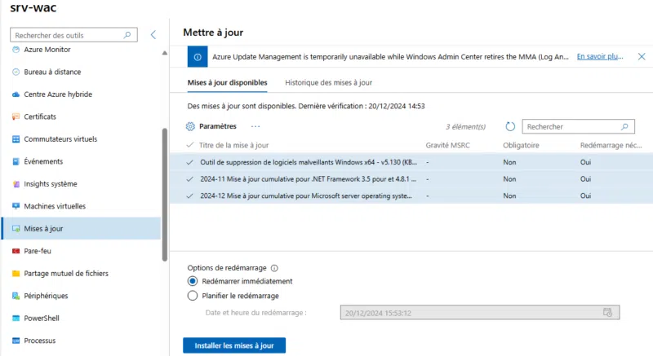Open the more options ellipsis menu
This screenshot has width=653, height=356.
[x=255, y=126]
